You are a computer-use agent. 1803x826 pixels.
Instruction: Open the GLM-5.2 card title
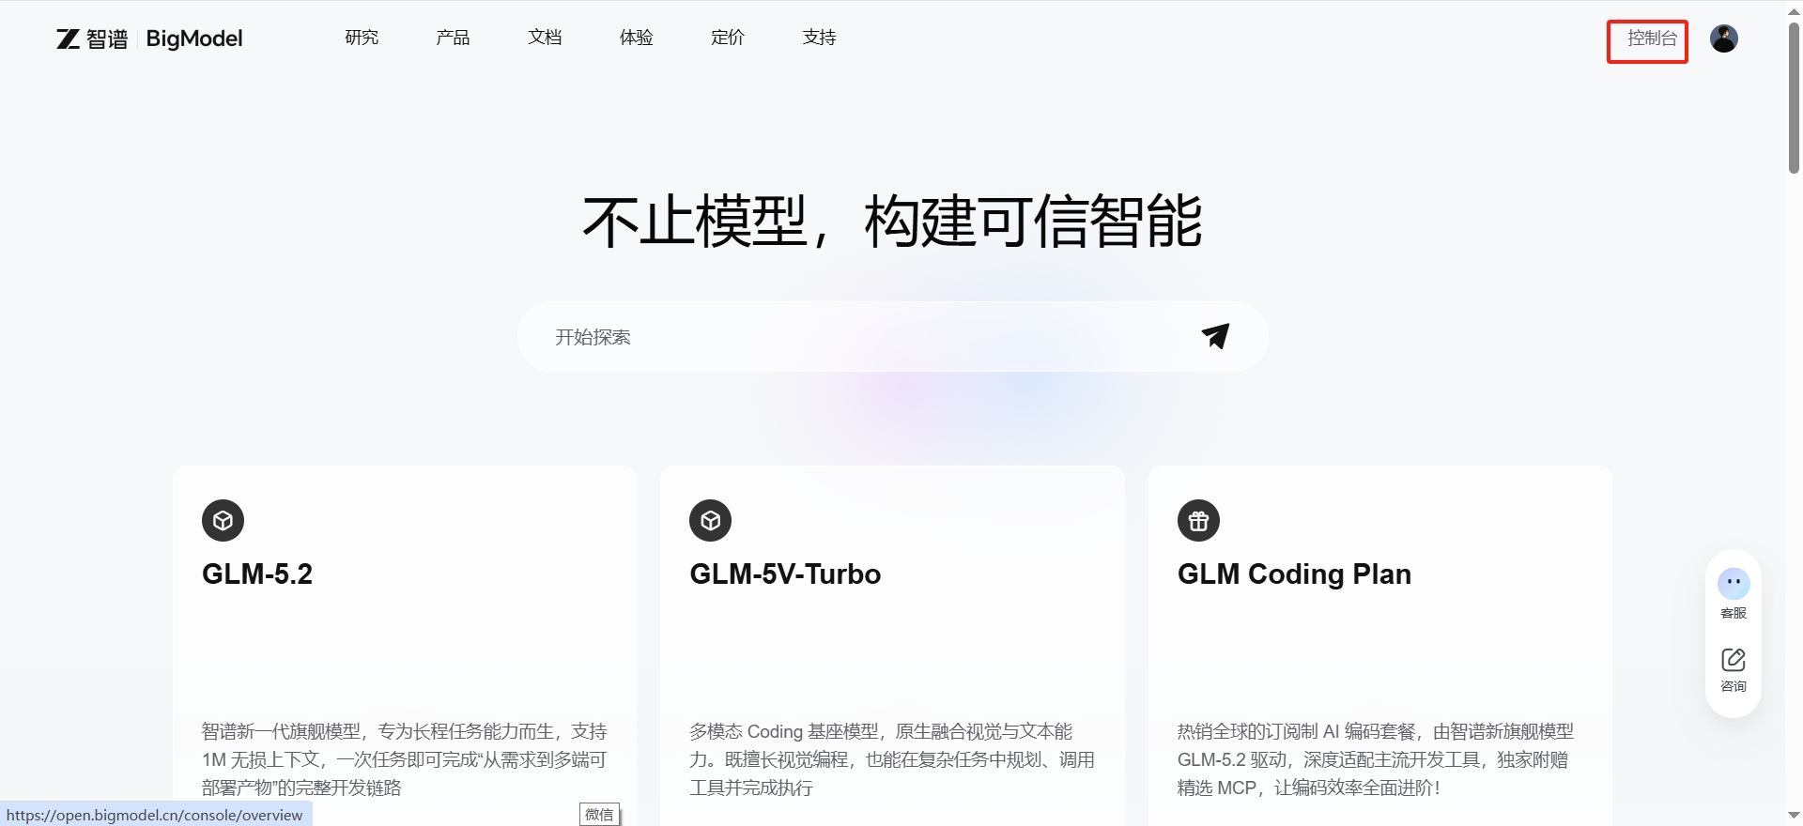click(x=257, y=574)
